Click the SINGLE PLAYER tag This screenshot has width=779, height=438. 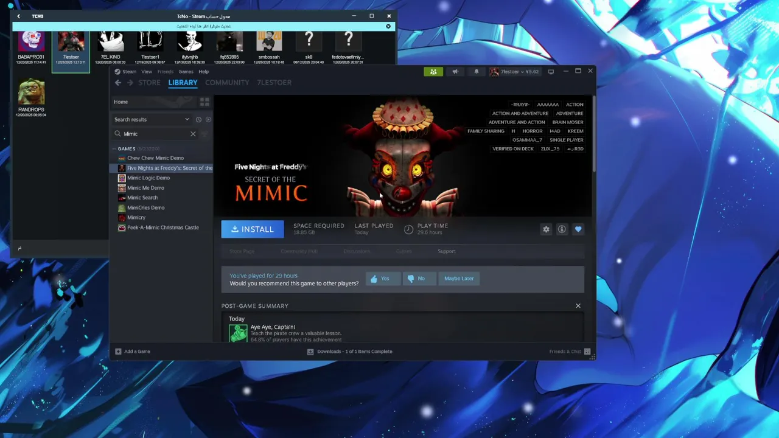click(567, 140)
